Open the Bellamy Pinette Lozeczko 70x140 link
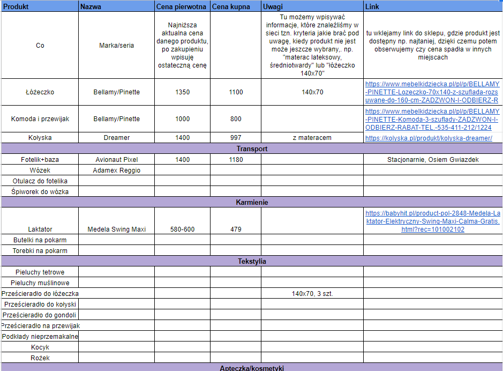Viewport: 503px width, 371px height. tap(432, 92)
